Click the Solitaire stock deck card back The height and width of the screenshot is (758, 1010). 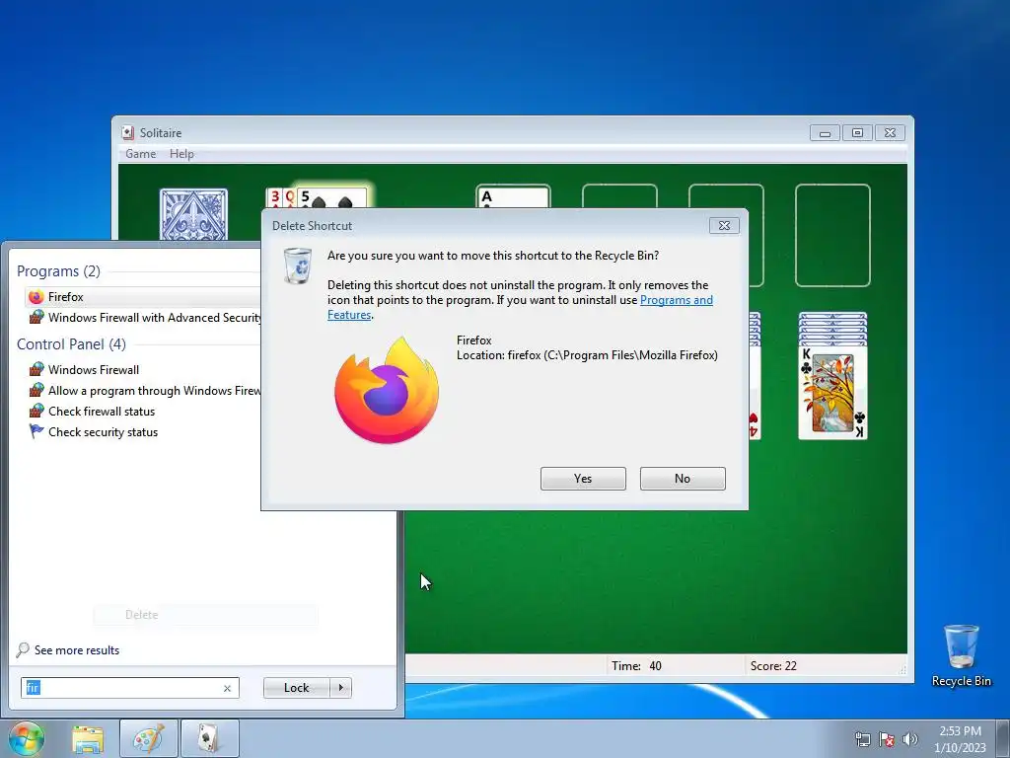(x=193, y=215)
